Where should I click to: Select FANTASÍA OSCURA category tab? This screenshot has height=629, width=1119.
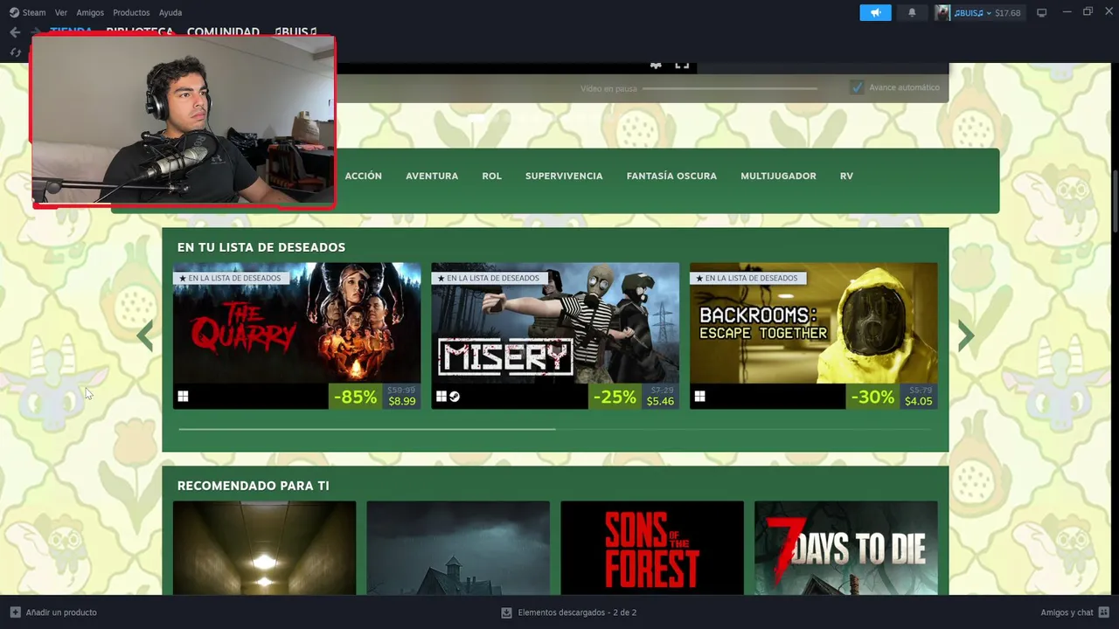point(671,176)
